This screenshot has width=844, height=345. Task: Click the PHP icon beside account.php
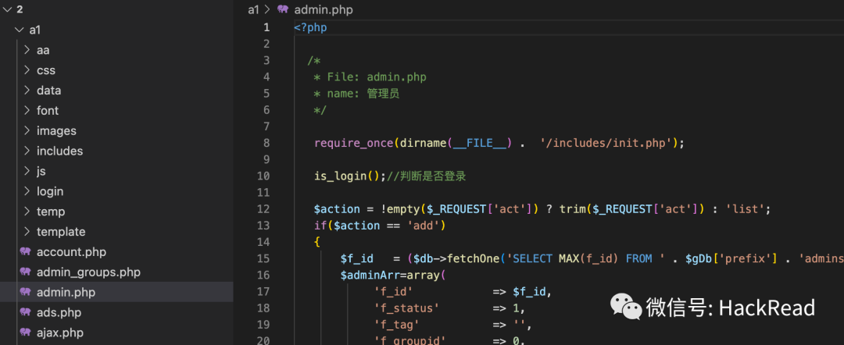[x=25, y=251]
